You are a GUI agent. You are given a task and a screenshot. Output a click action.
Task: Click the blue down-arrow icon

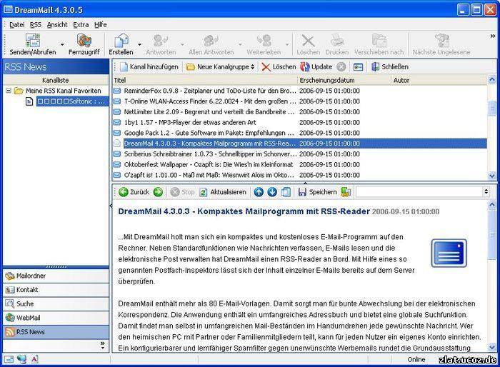(272, 192)
